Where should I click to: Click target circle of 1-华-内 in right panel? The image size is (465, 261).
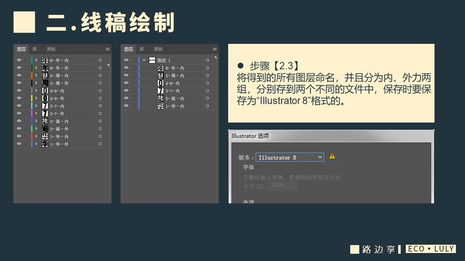pos(207,106)
